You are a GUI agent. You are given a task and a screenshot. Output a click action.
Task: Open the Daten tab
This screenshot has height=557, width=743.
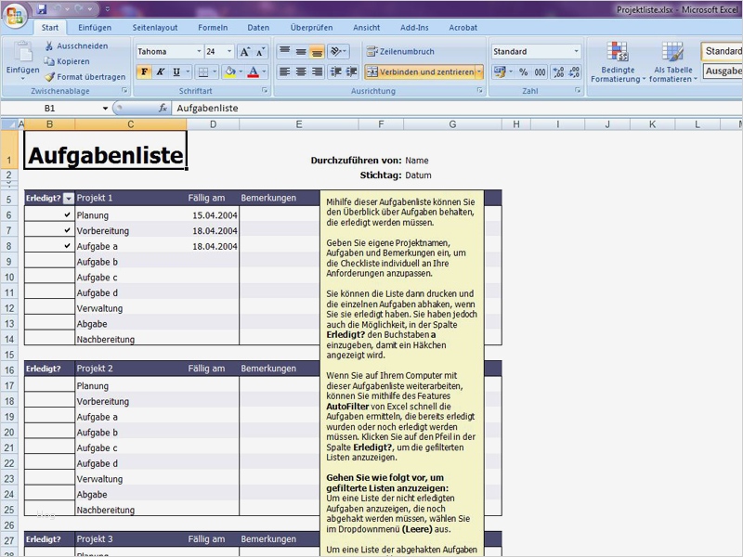[x=258, y=28]
